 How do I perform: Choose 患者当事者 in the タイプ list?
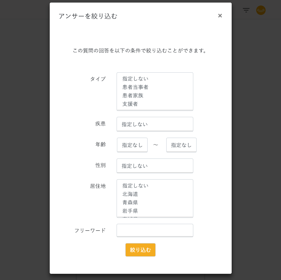(136, 87)
